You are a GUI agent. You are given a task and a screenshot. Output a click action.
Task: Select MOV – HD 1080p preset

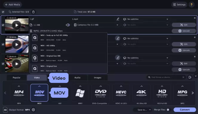point(69,48)
